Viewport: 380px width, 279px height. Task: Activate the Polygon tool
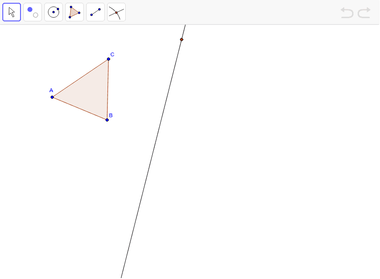point(75,12)
